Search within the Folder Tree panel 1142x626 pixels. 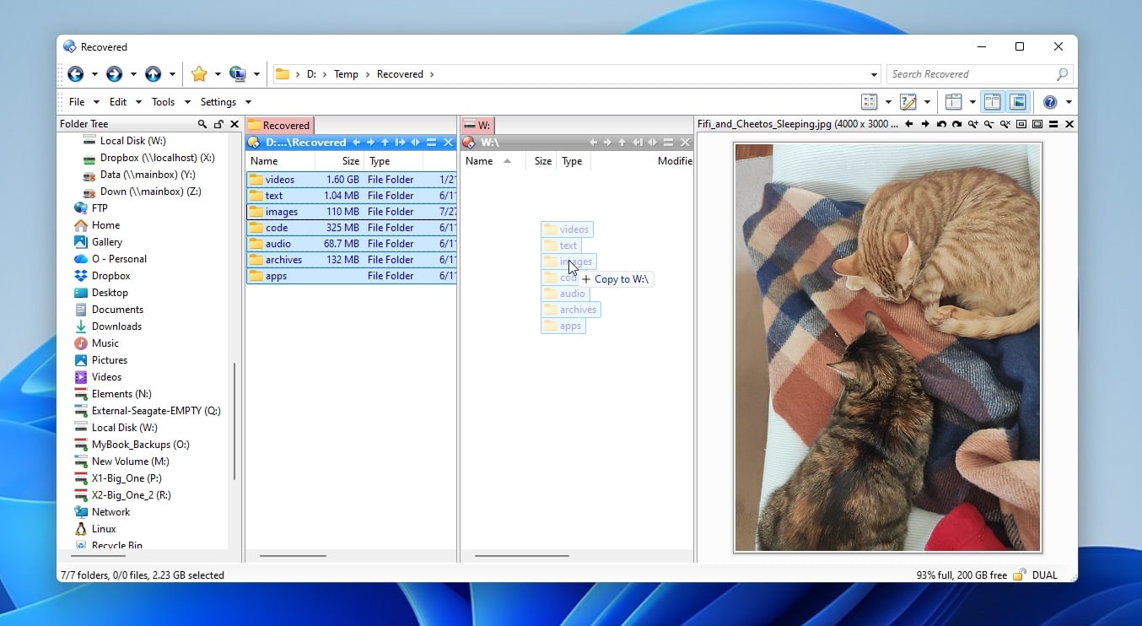click(202, 124)
